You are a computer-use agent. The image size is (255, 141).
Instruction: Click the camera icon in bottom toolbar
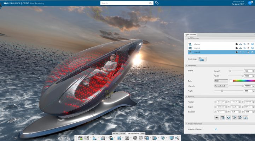(x=127, y=138)
